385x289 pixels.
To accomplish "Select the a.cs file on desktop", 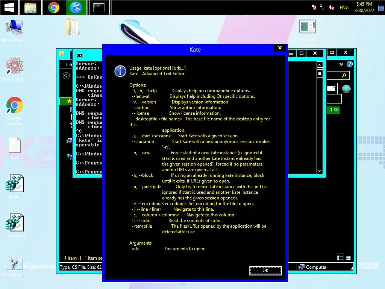I will pos(15,148).
